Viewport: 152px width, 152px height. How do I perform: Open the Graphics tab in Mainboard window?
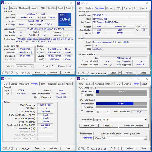(x=127, y=8)
